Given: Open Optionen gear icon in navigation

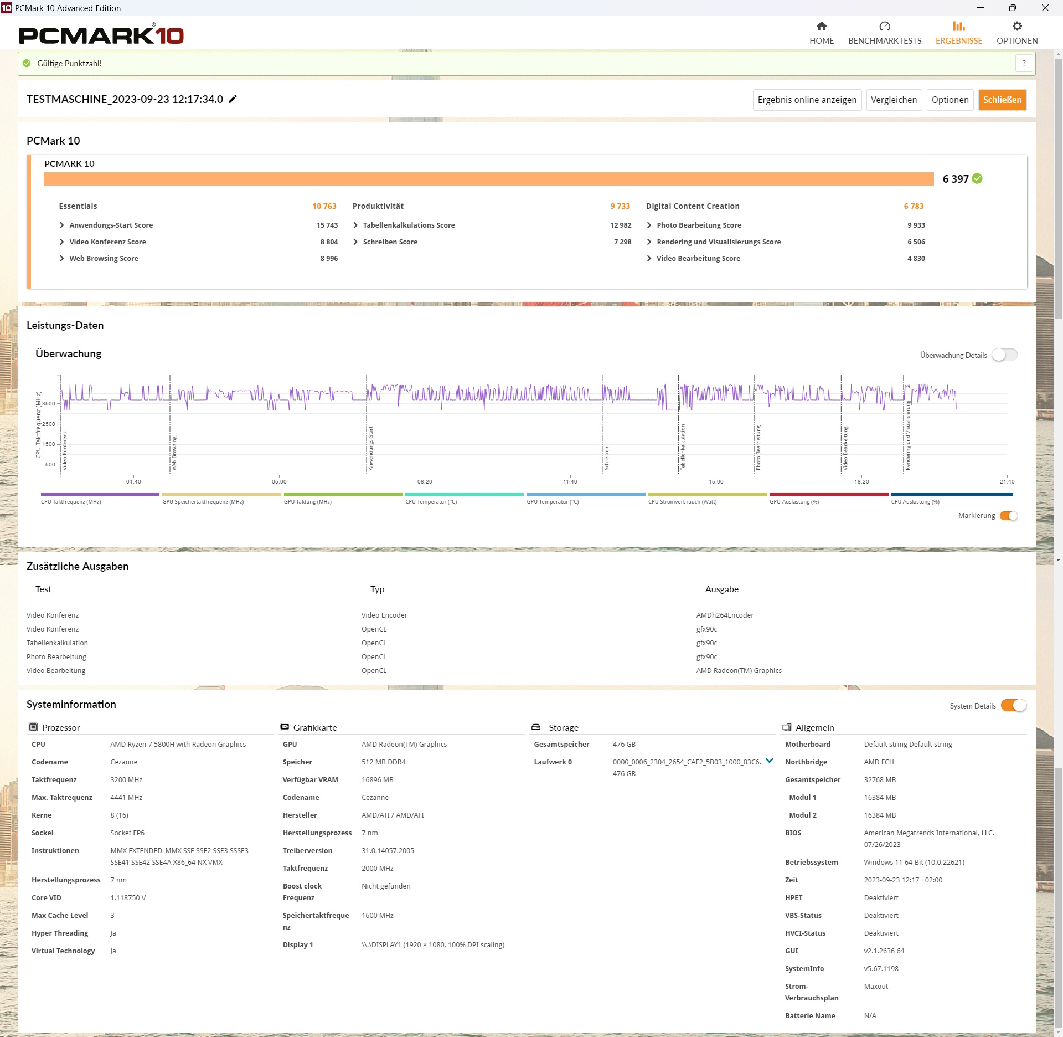Looking at the screenshot, I should [1016, 26].
